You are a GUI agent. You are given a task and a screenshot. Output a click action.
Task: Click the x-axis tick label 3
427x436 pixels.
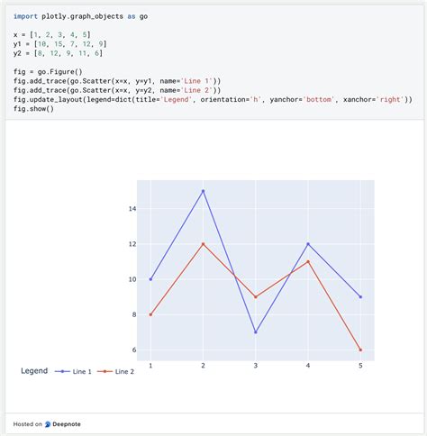[256, 366]
